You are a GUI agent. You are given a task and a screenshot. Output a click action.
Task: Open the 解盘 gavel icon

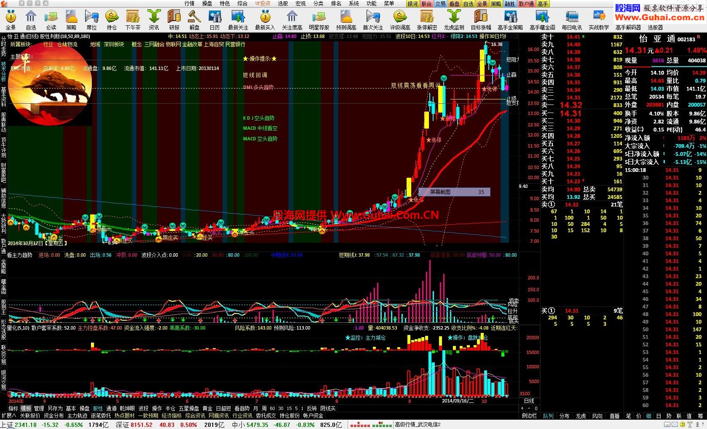click(x=194, y=20)
